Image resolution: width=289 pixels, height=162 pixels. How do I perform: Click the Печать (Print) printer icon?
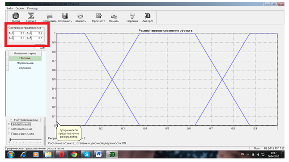pos(114,16)
